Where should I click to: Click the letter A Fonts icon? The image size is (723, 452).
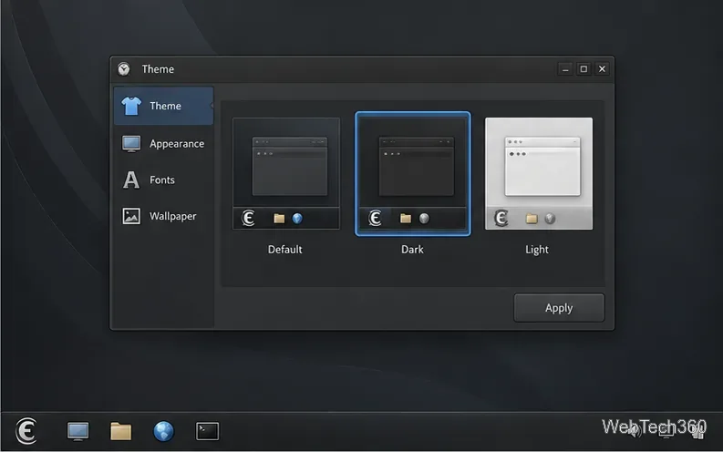pos(131,180)
